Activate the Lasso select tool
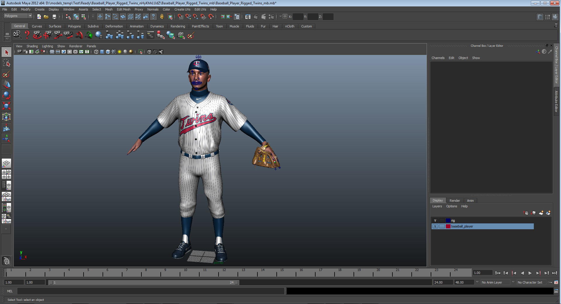Image resolution: width=561 pixels, height=304 pixels. point(6,63)
